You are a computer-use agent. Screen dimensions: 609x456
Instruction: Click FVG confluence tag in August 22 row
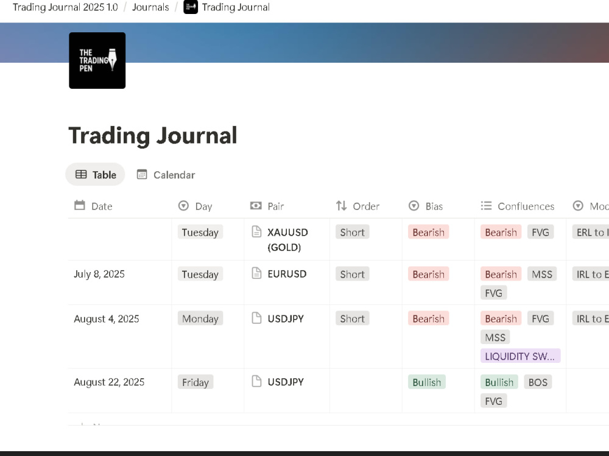coord(494,401)
